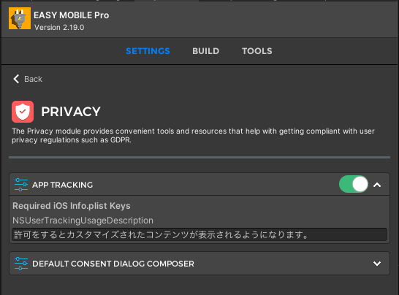Screen dimensions: 399x295
Task: Click the Required iOS Info.plist Keys heading
Action: click(72, 206)
